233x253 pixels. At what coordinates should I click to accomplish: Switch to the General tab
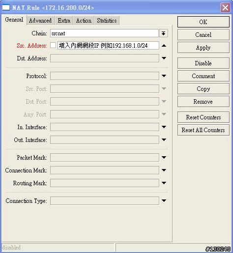(x=14, y=20)
